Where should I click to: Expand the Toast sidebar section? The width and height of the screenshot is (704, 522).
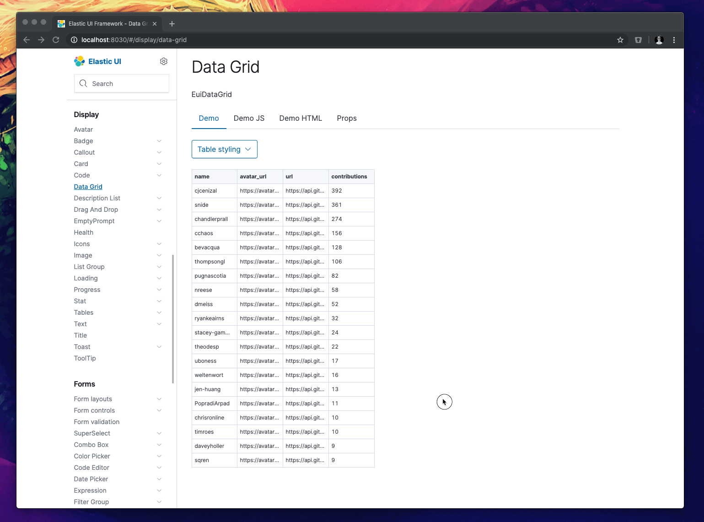159,347
